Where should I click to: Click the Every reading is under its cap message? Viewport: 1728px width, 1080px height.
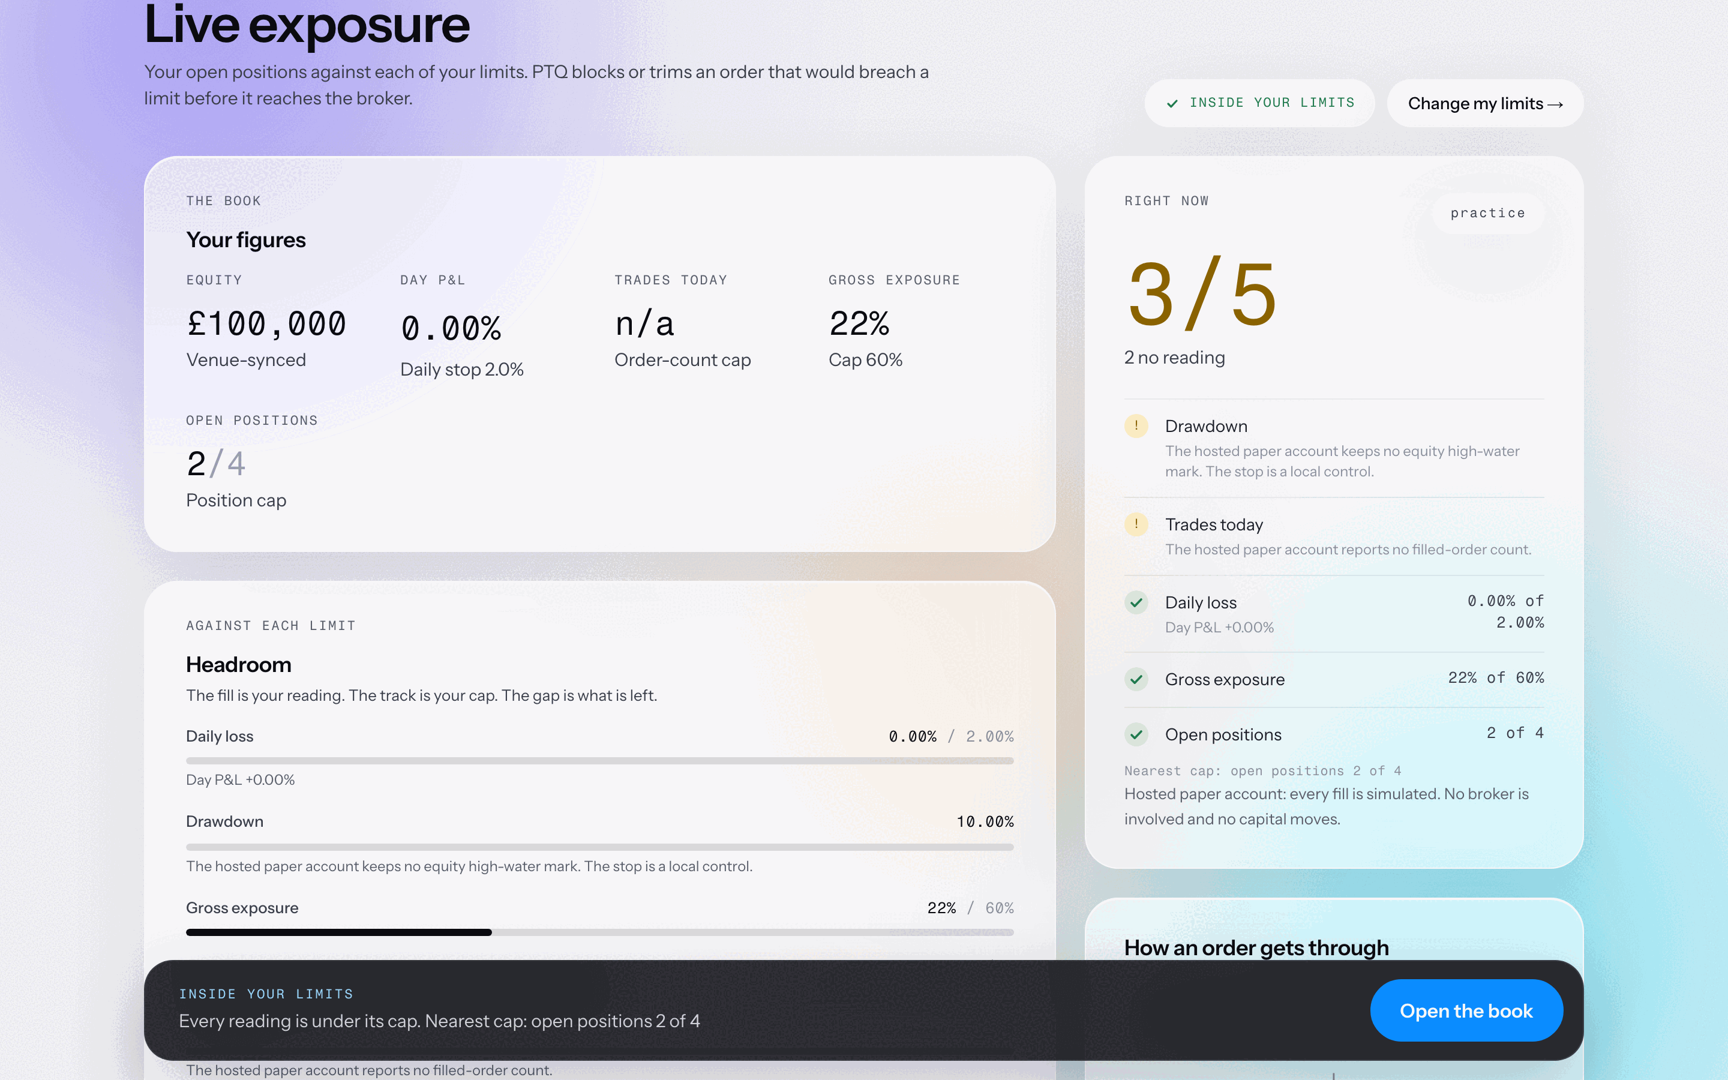[439, 1021]
